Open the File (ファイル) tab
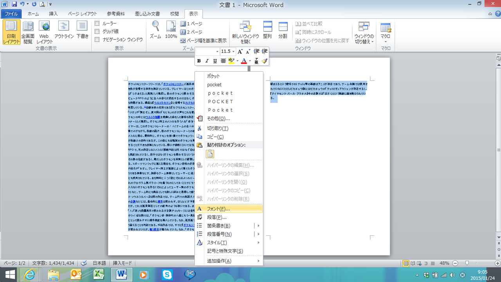 tap(11, 14)
